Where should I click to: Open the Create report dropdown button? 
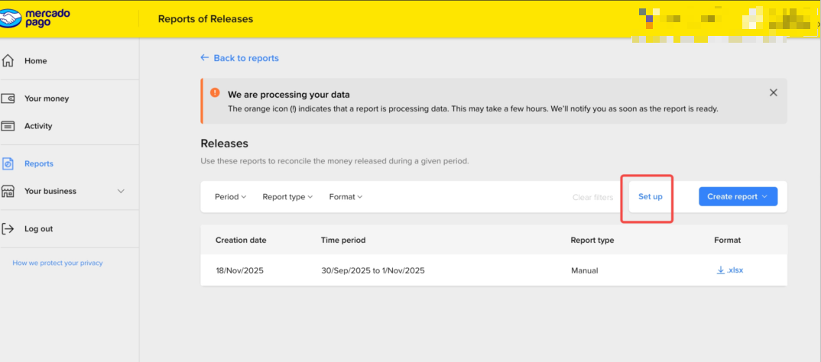pos(738,196)
